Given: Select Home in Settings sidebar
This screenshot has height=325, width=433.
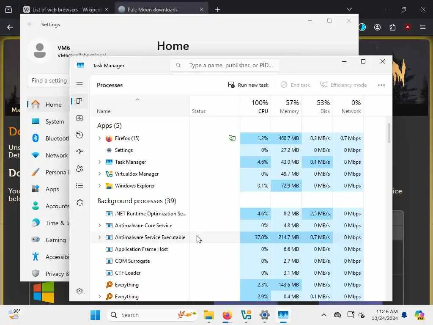Looking at the screenshot, I should point(48,105).
